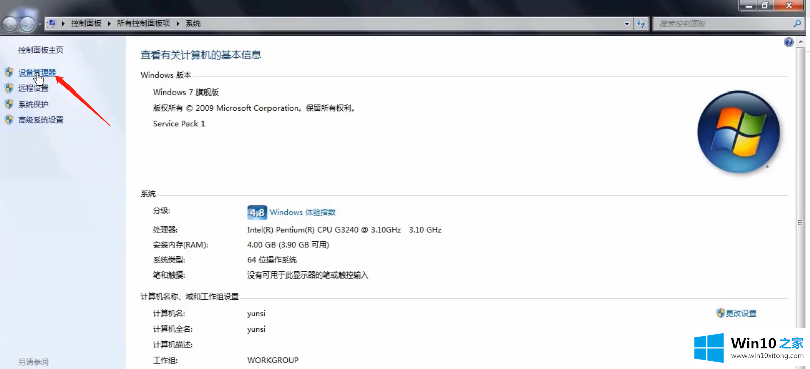Open 设备管理器 link
810x369 pixels.
pos(37,72)
